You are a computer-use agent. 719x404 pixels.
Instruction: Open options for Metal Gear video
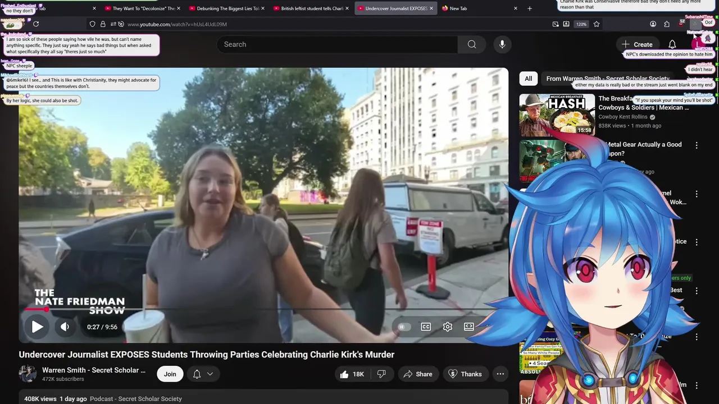point(697,145)
